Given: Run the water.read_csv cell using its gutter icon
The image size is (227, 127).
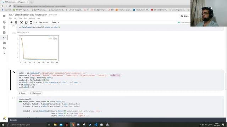Looking at the screenshot, I should coord(13,72).
